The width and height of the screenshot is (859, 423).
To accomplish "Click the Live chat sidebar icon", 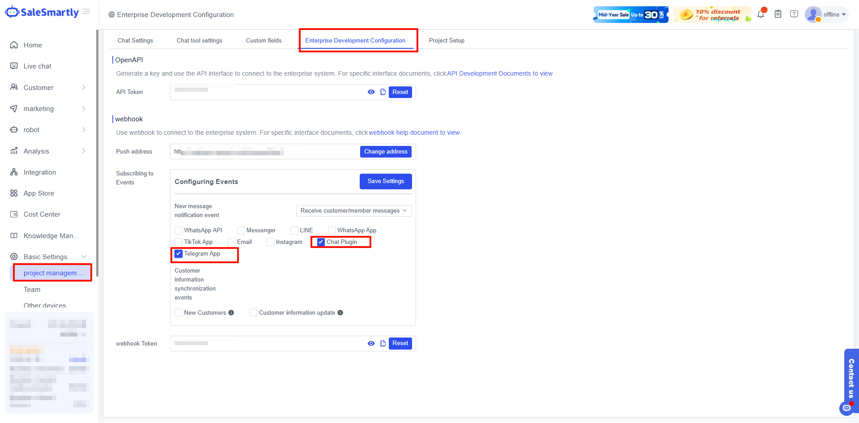I will coord(14,66).
